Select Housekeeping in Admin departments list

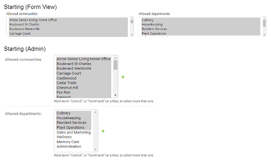(68, 118)
